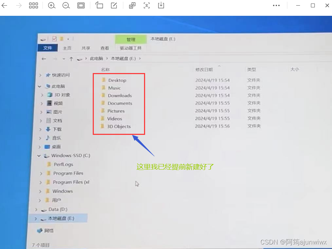Viewport: 332px width, 249px height.
Task: Click 本地磁盘 (E:) in the address bar
Action: [x=123, y=58]
